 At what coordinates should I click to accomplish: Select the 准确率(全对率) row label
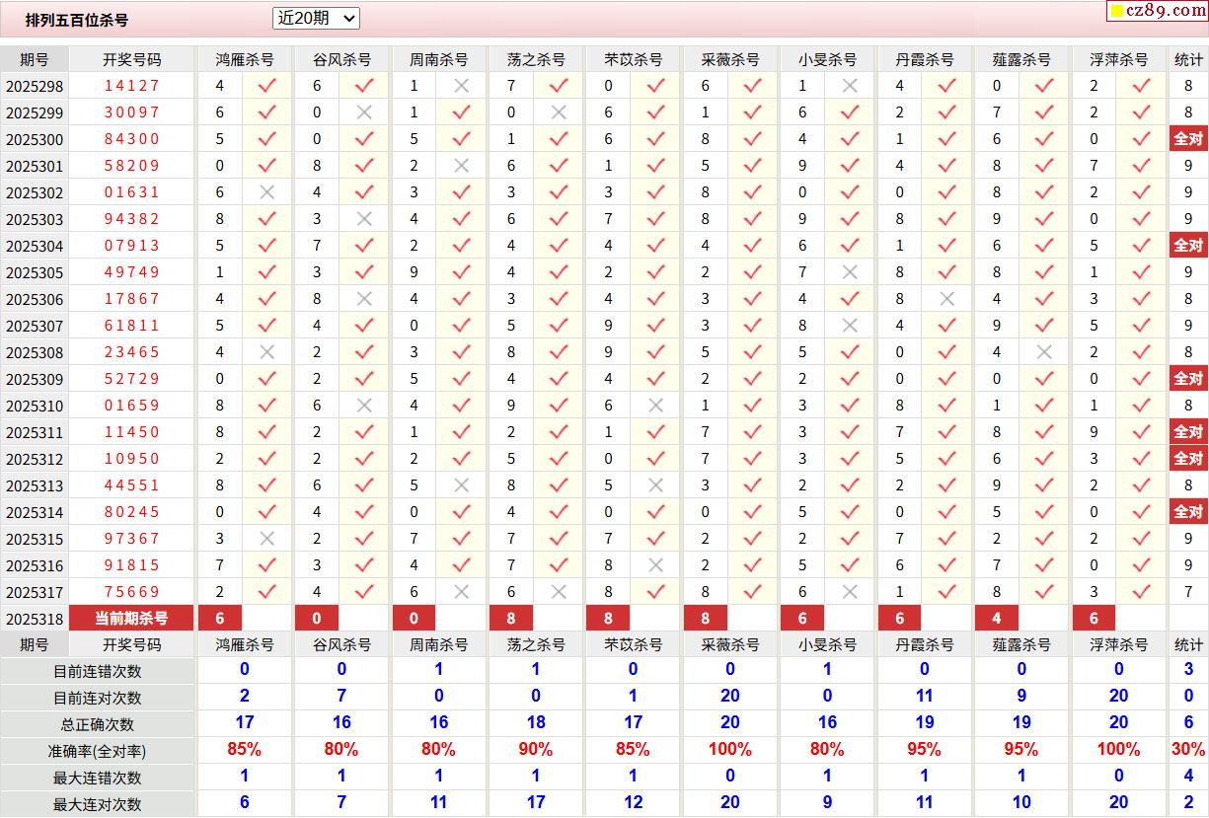(x=98, y=751)
